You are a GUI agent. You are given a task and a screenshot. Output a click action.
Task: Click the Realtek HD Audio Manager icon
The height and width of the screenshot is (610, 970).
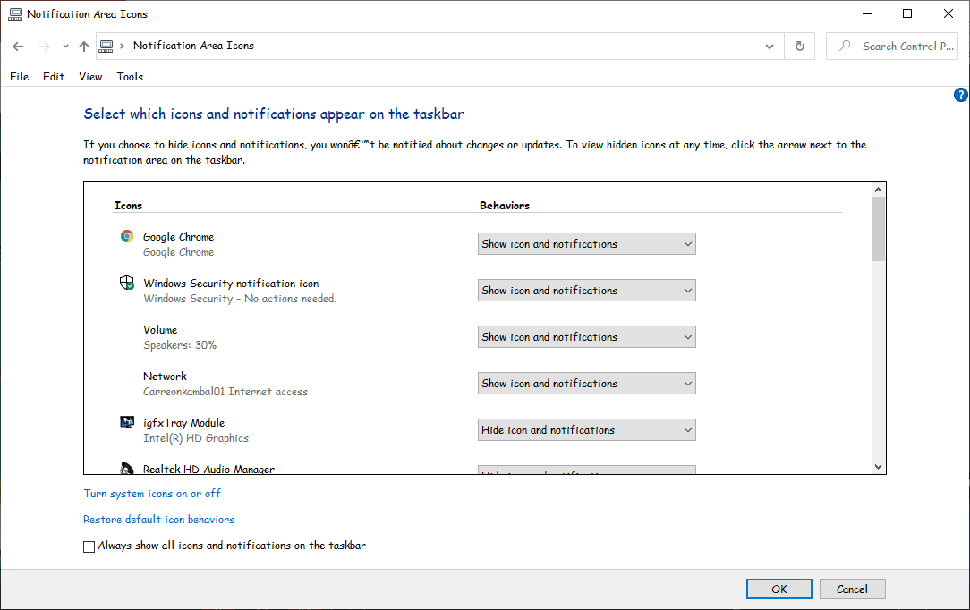(x=126, y=468)
